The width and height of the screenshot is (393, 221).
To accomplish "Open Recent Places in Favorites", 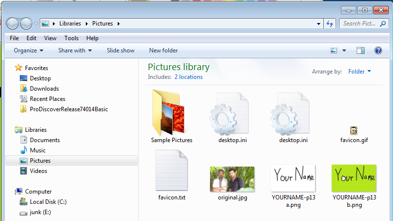I will click(48, 99).
